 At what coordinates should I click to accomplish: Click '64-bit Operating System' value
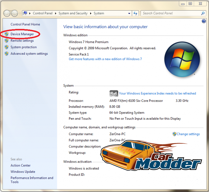pyautogui.click(x=127, y=113)
